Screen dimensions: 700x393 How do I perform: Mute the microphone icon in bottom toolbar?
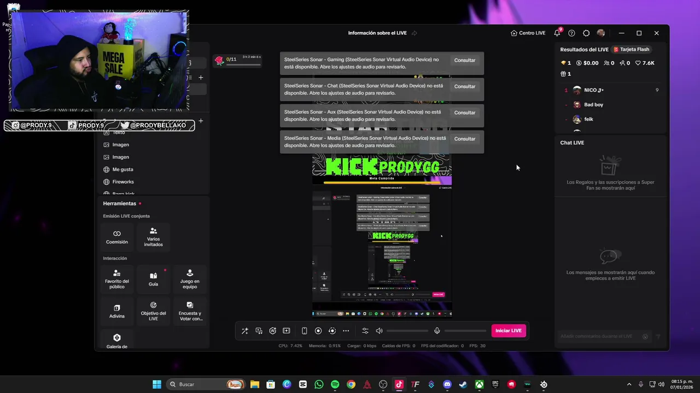pos(437,331)
